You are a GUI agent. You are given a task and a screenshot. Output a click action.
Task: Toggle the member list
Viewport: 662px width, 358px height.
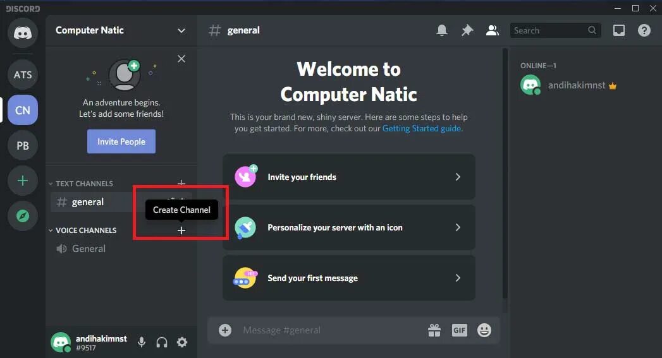493,30
